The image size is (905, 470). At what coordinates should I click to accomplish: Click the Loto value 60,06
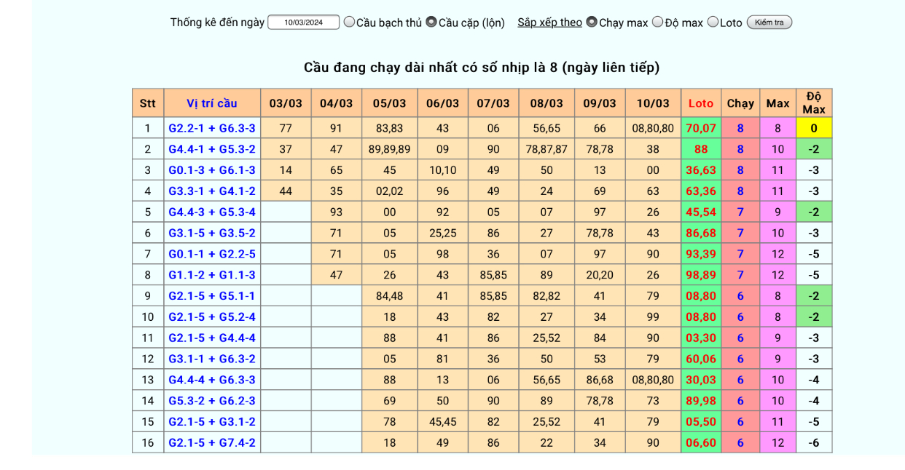coord(701,359)
